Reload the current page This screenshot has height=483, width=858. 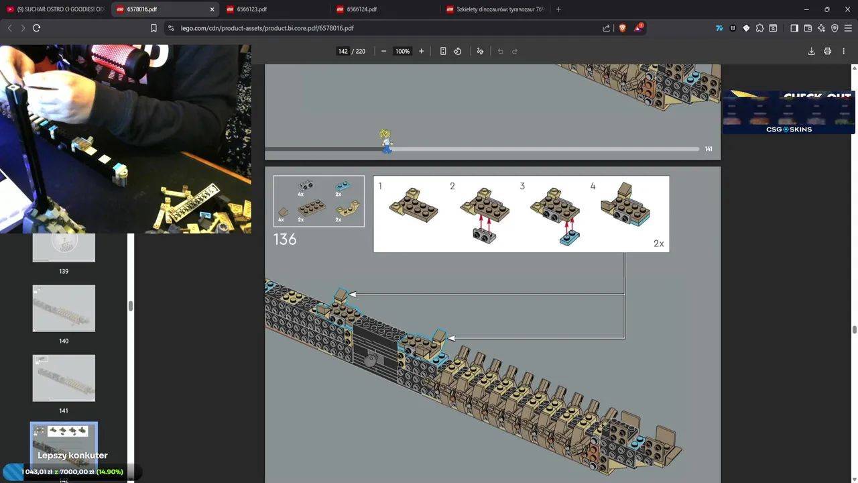[x=36, y=28]
